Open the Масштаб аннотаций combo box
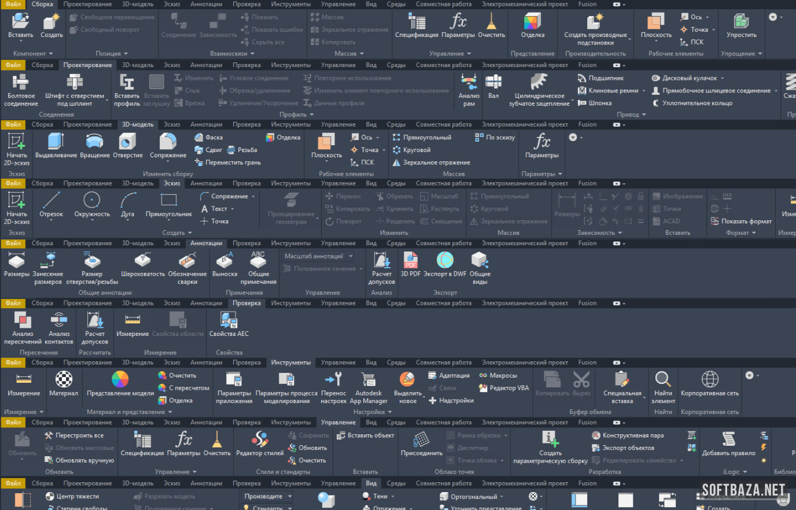The width and height of the screenshot is (796, 510). click(x=318, y=256)
